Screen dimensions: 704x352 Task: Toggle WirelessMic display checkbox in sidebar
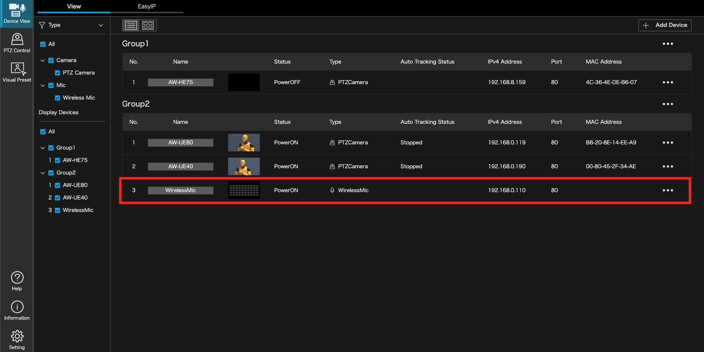click(57, 210)
